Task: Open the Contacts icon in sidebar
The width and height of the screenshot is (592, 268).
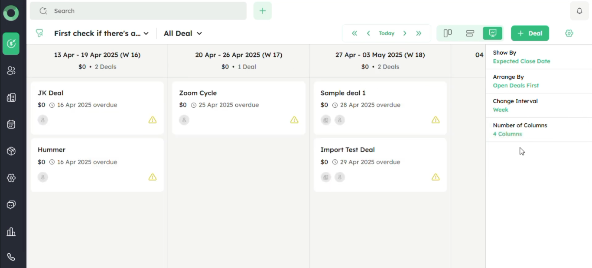Action: pyautogui.click(x=11, y=71)
